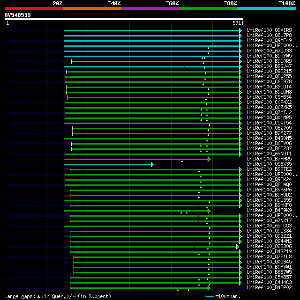This screenshot has width=300, height=300.
Task: Click the green ~80% identity legend segment
Action: point(208,8)
